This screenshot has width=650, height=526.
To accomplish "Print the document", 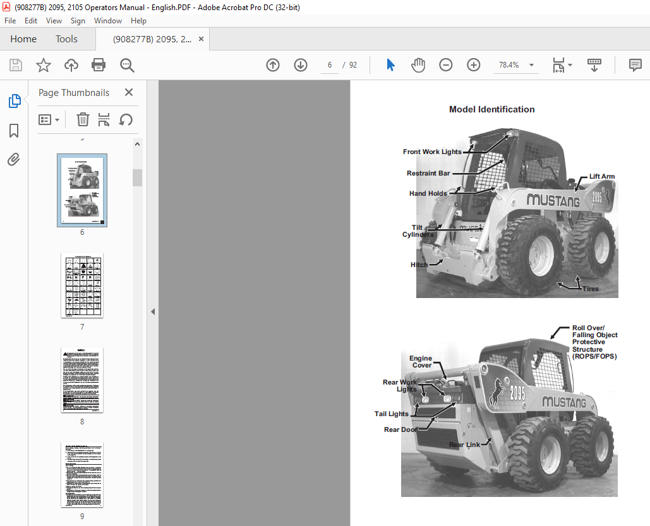I will coord(99,65).
